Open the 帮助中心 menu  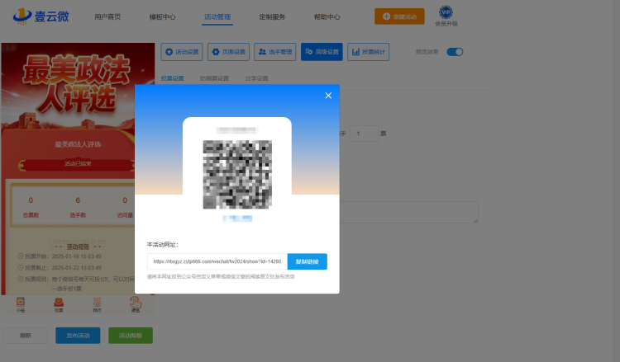327,17
